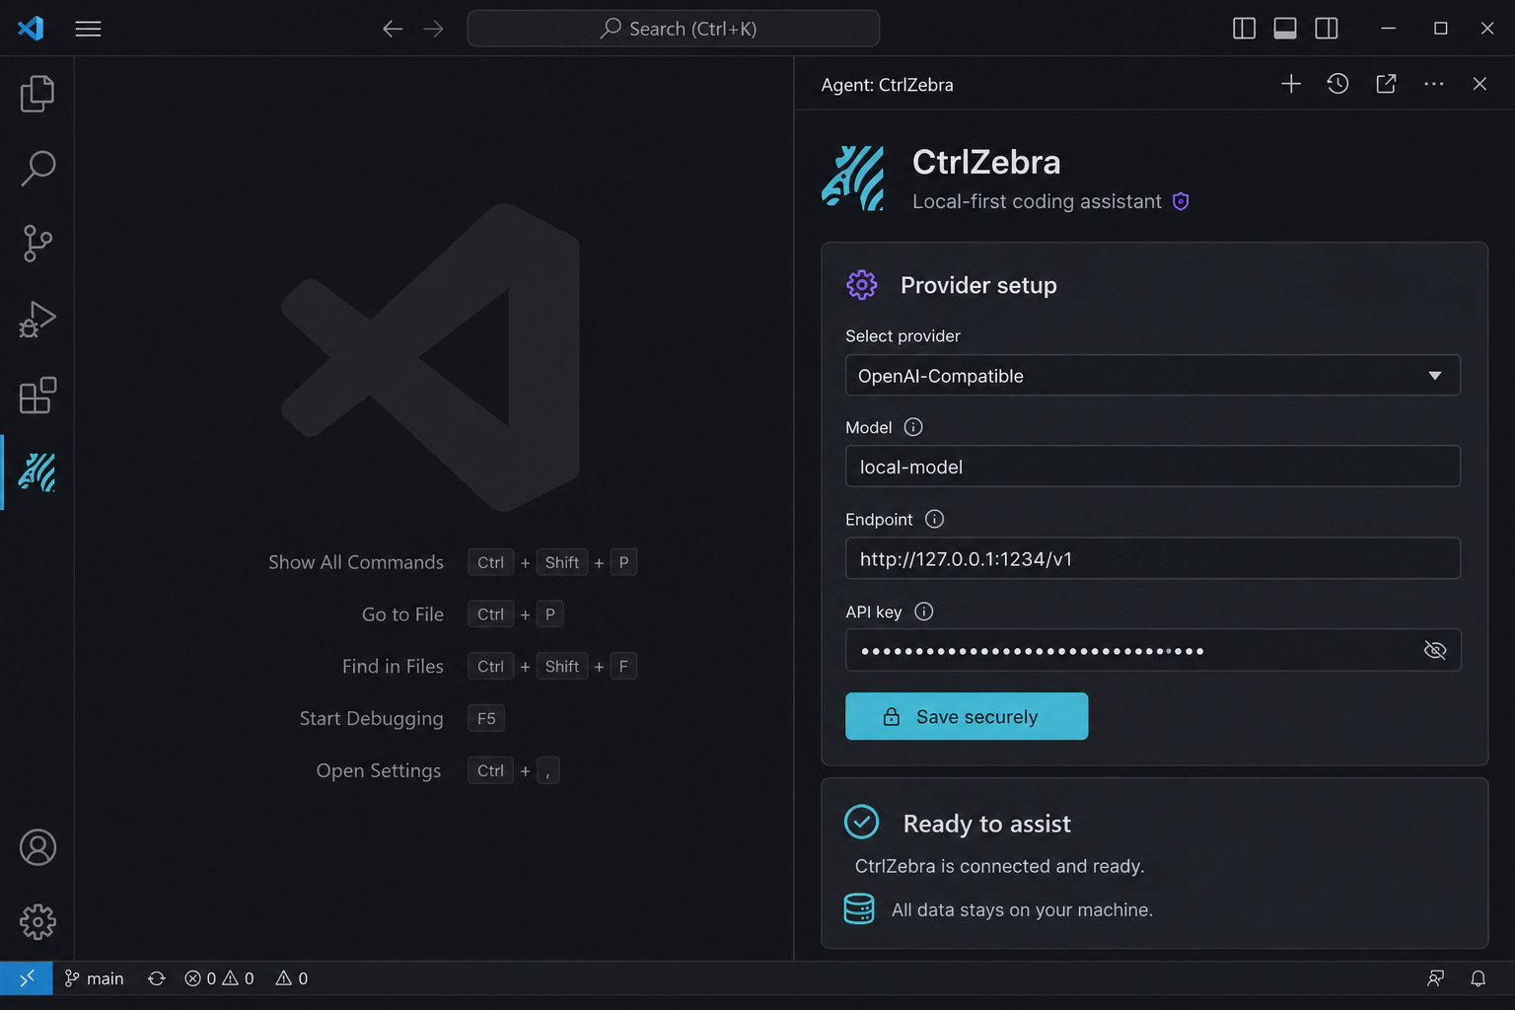1515x1010 pixels.
Task: Open agent panel in new window
Action: click(1386, 84)
